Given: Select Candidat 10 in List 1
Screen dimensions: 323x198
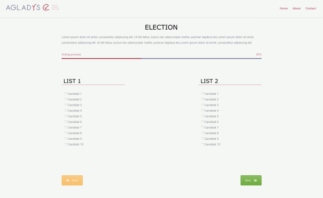Looking at the screenshot, I should [66, 144].
